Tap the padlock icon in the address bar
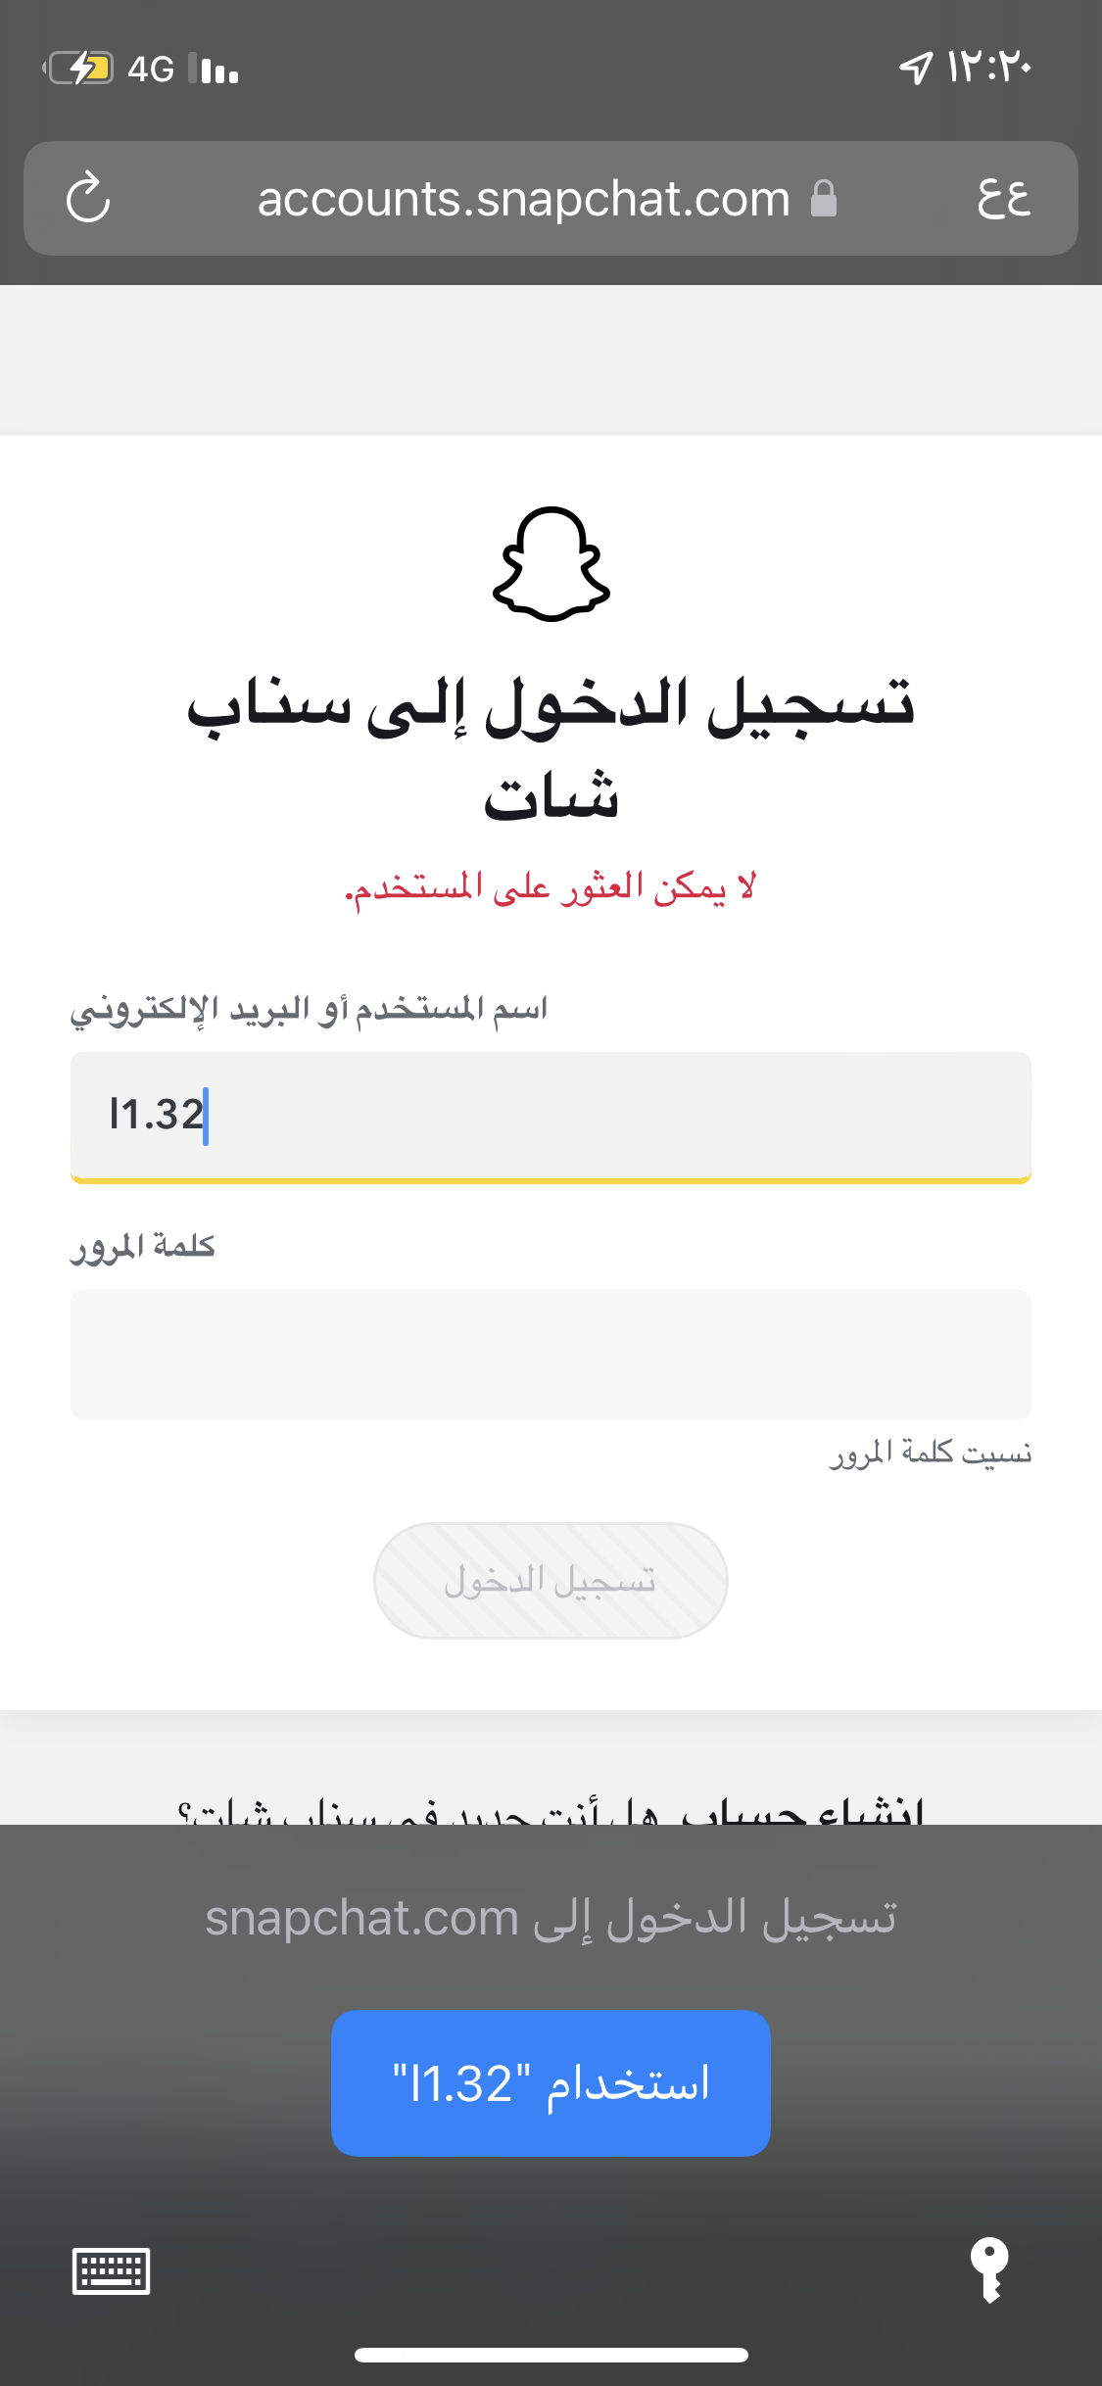The height and width of the screenshot is (2386, 1102). click(824, 199)
